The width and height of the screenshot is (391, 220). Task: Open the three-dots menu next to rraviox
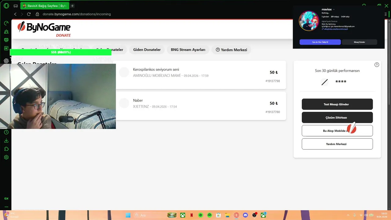point(334,9)
